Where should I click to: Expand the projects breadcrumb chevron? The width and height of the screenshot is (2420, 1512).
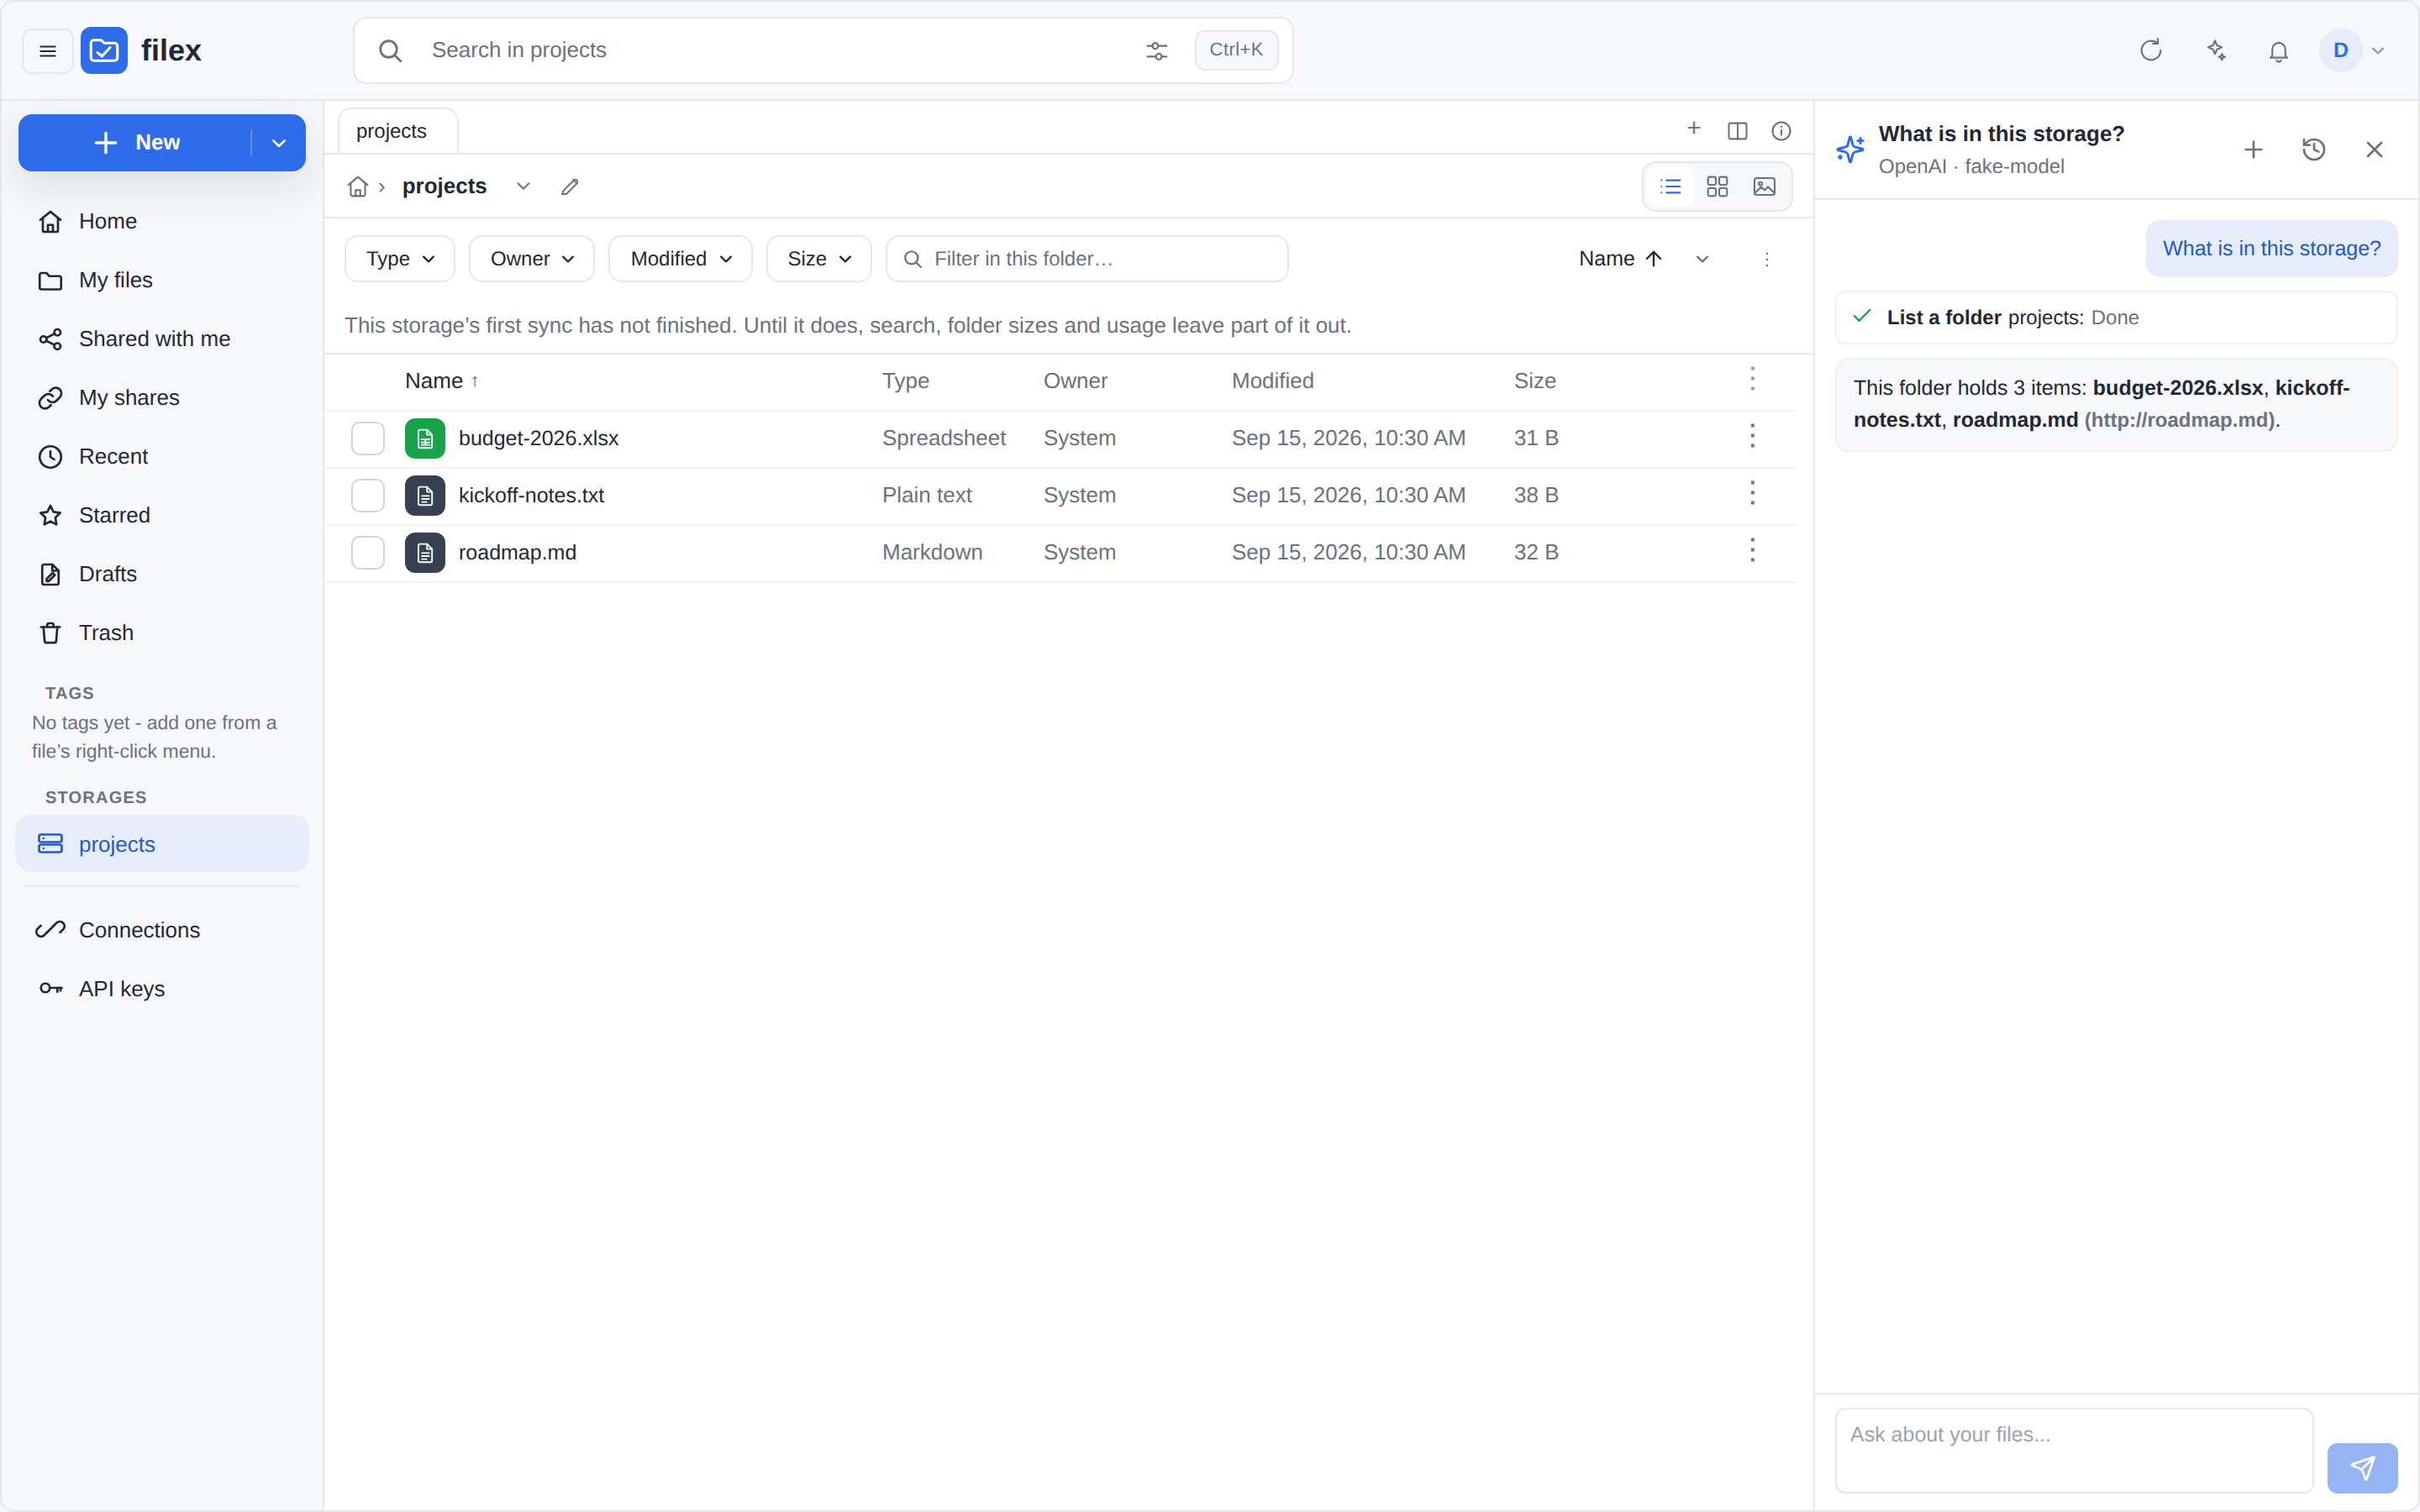(523, 187)
